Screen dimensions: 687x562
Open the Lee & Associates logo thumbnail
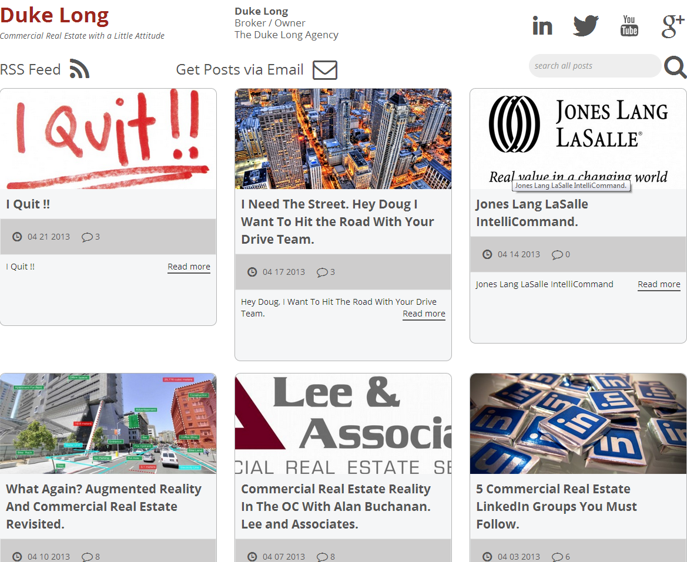click(343, 423)
